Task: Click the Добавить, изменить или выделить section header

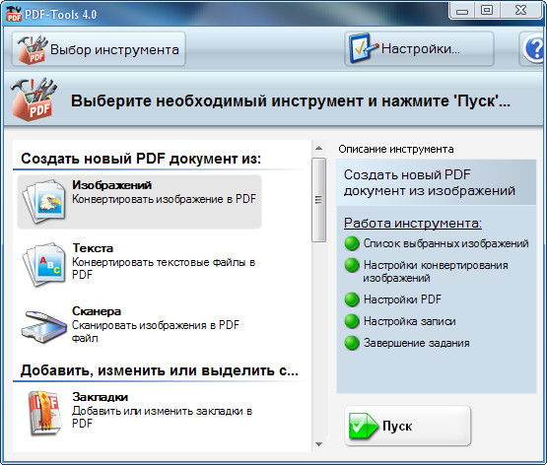Action: (x=160, y=370)
